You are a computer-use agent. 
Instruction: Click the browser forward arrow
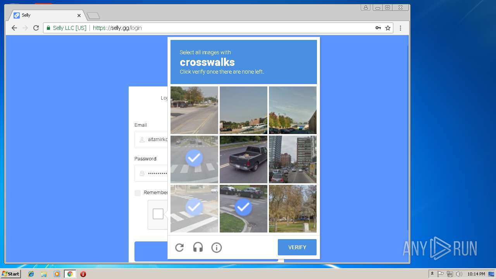coord(25,28)
